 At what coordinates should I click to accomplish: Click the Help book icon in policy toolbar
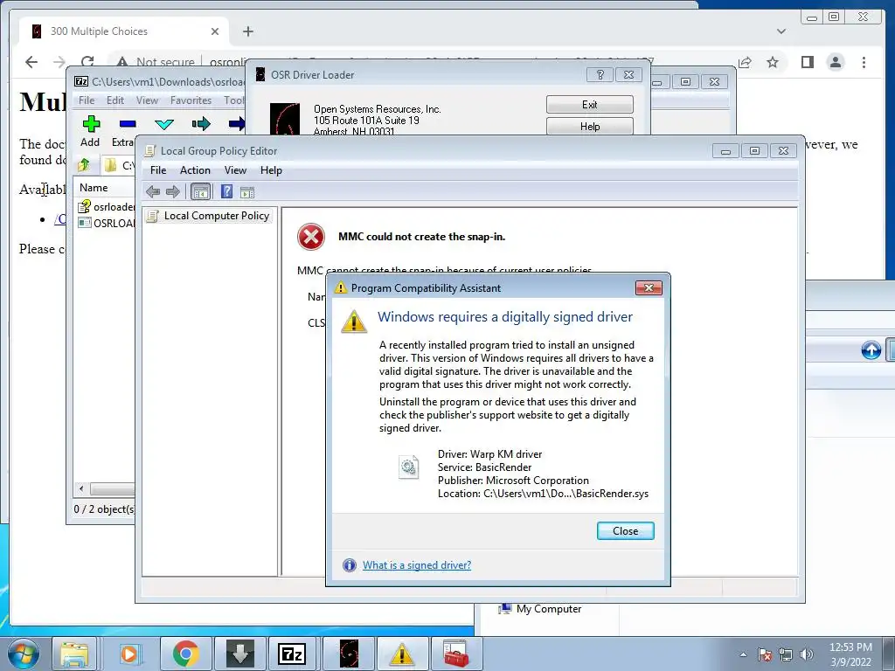(x=226, y=191)
